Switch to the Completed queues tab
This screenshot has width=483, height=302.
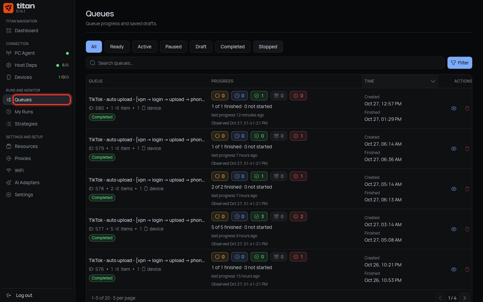coord(232,47)
